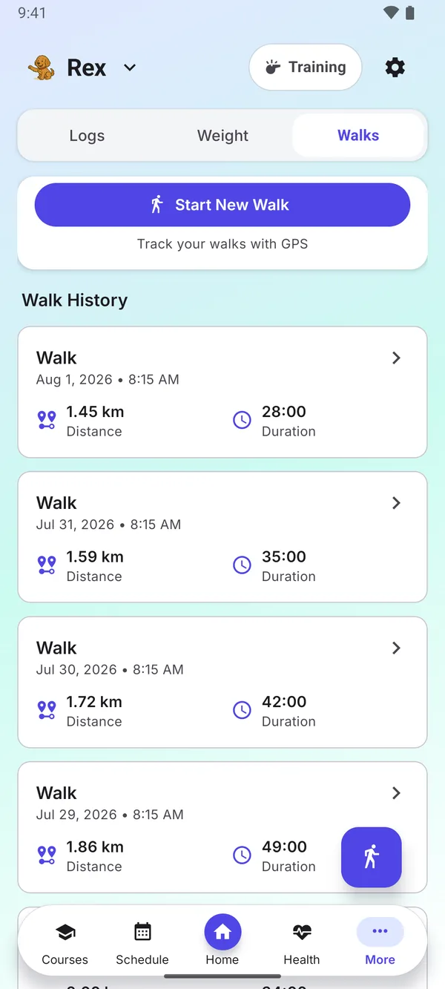Screen dimensions: 445x989
Task: Switch to the Logs tab
Action: pyautogui.click(x=87, y=136)
